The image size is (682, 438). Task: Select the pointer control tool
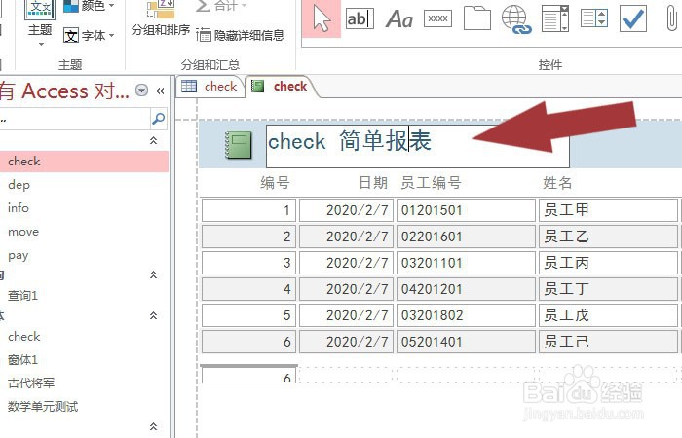(x=322, y=18)
